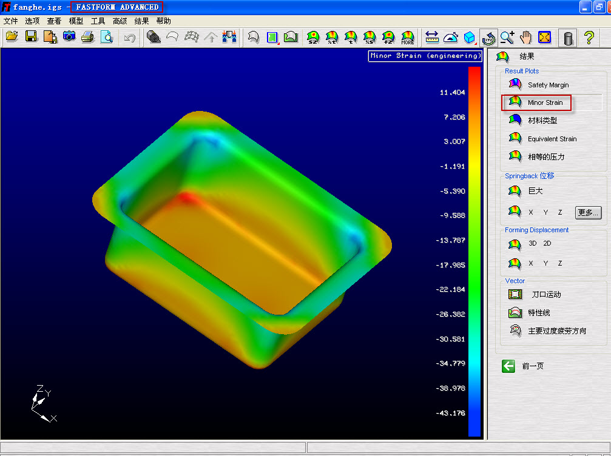611x456 pixels.
Task: Select the zoom magnifier tool
Action: (x=507, y=38)
